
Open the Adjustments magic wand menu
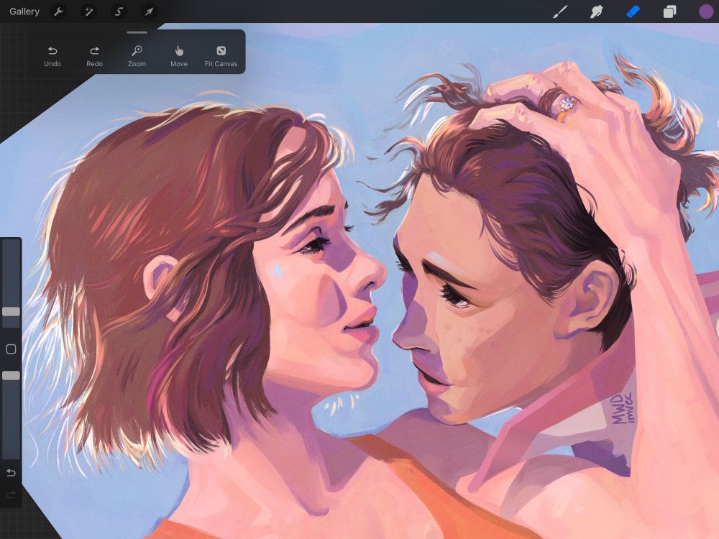click(88, 11)
